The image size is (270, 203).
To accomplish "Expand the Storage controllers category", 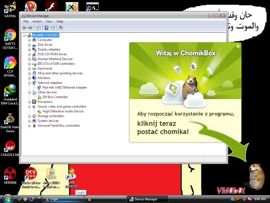I will coord(30,116).
